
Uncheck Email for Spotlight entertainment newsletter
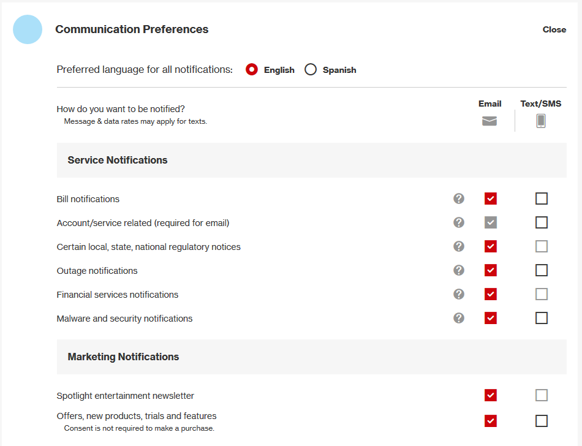click(490, 395)
